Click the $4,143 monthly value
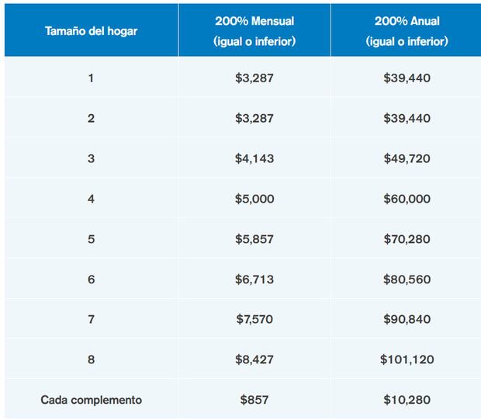481x420 pixels. (254, 158)
